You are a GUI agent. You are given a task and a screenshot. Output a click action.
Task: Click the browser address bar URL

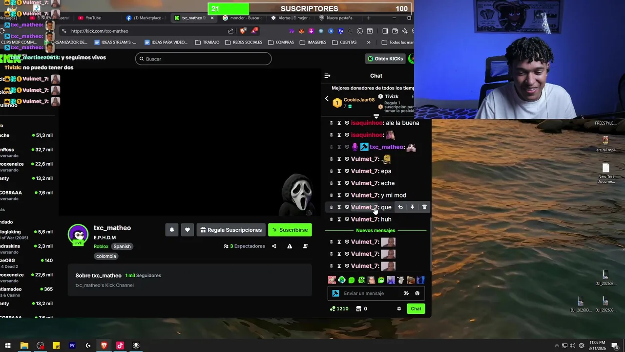[100, 31]
